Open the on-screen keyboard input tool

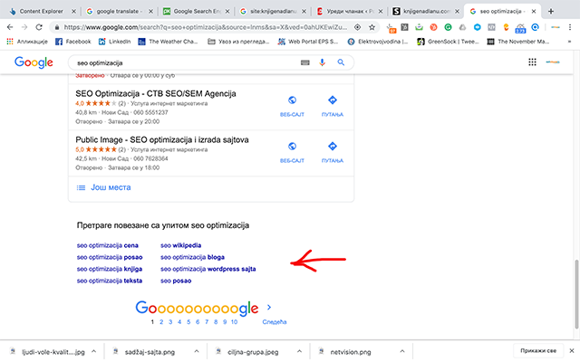click(304, 62)
